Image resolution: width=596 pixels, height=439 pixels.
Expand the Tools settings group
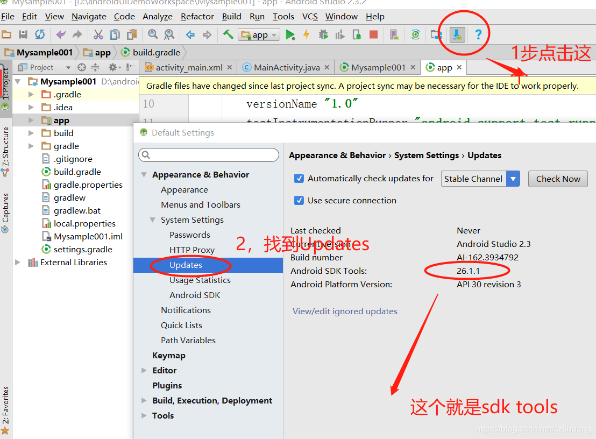144,415
